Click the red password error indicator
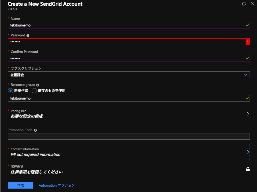The width and height of the screenshot is (257, 192). (x=248, y=42)
